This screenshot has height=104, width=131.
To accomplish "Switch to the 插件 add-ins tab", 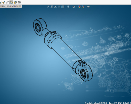I will [3, 6].
